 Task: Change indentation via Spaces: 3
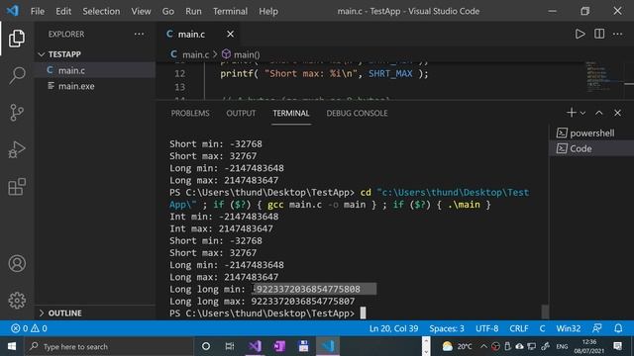[x=447, y=328]
